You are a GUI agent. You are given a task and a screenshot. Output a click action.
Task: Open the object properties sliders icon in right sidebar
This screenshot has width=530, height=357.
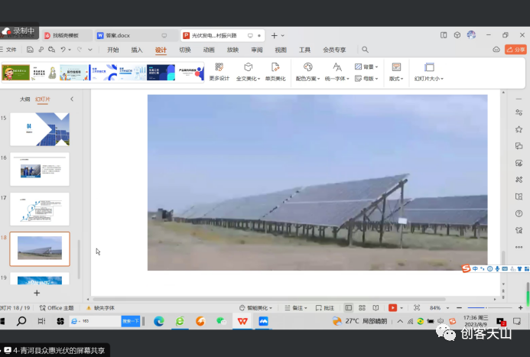519,112
